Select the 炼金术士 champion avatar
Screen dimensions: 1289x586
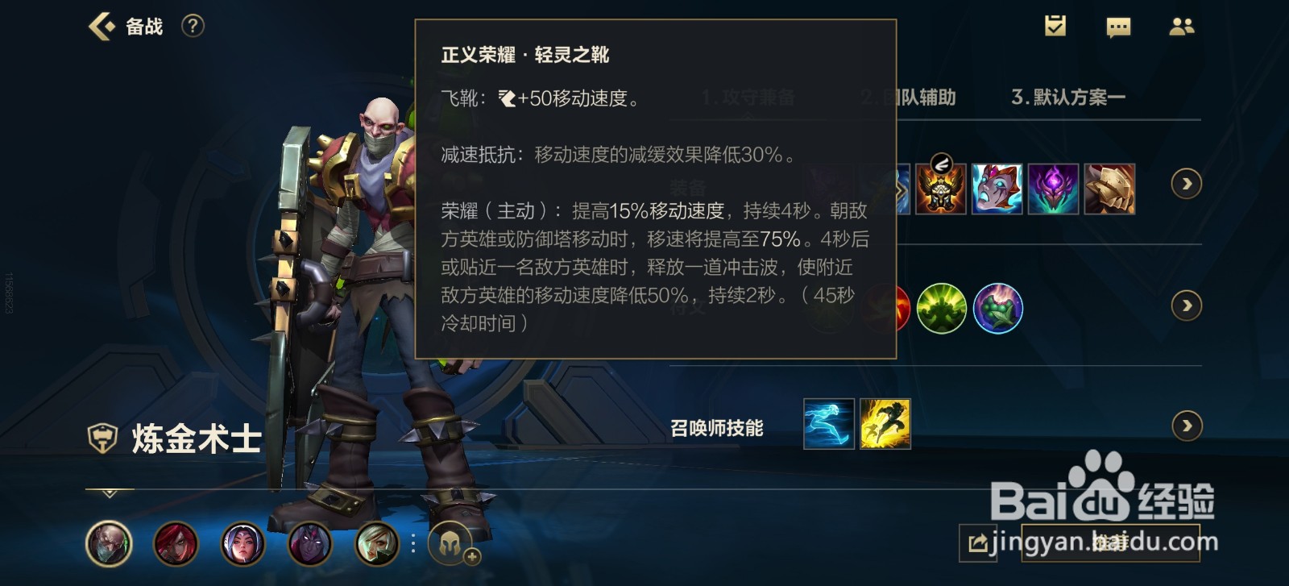click(109, 544)
